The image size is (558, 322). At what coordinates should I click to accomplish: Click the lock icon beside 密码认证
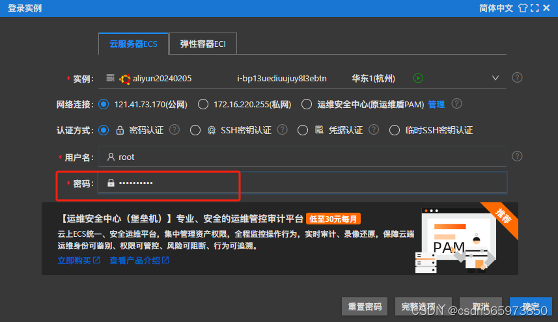point(120,130)
